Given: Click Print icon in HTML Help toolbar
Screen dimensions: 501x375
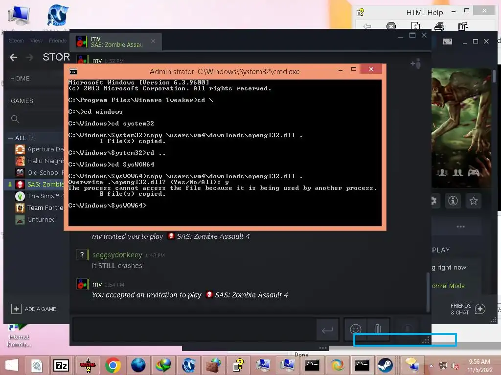Looking at the screenshot, I should tap(439, 26).
